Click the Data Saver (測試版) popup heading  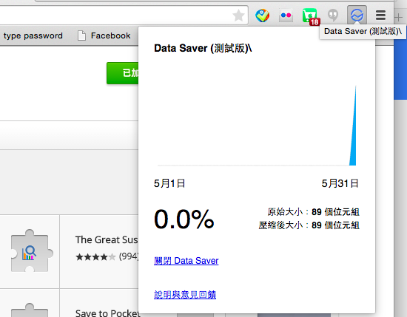pos(203,48)
